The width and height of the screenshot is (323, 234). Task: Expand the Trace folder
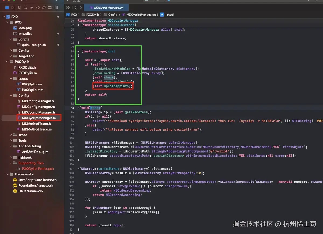(11, 135)
